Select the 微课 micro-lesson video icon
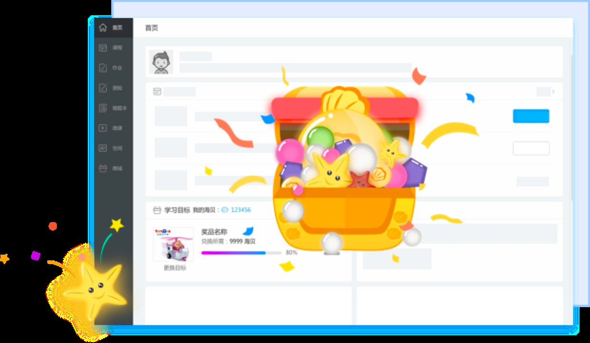The width and height of the screenshot is (590, 343). tap(103, 128)
